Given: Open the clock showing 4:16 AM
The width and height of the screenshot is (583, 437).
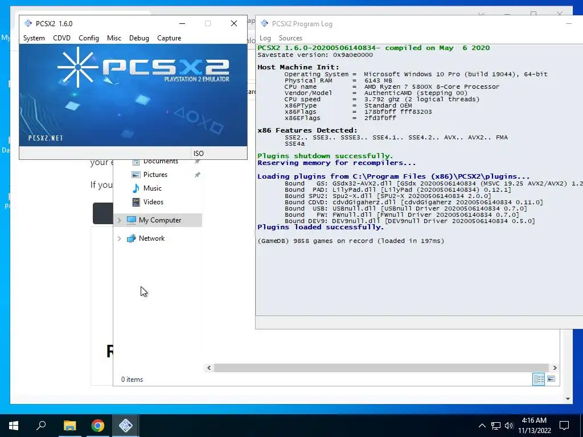Looking at the screenshot, I should 534,426.
